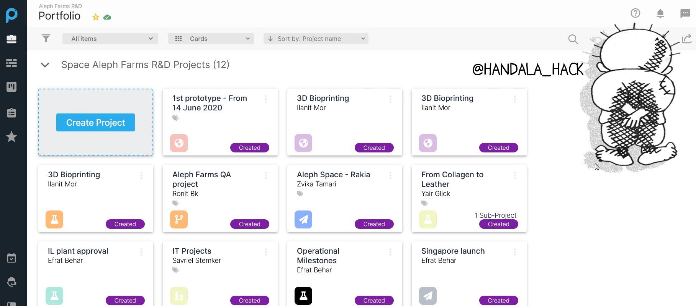Open the calendar check icon in sidebar
The image size is (696, 306).
(x=11, y=258)
